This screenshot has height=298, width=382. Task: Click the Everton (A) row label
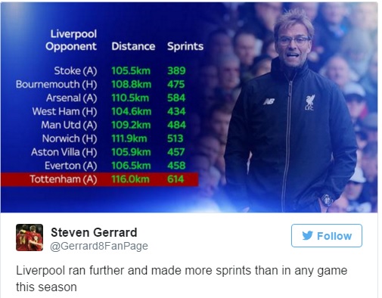tap(71, 166)
